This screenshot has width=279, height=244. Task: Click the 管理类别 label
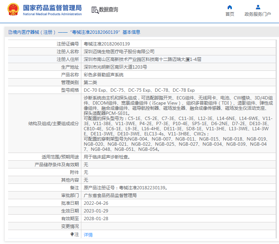(70, 83)
